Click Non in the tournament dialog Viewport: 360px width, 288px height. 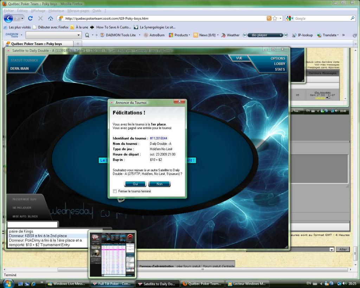click(159, 184)
